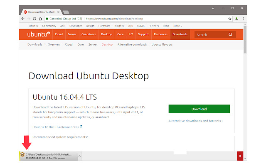Click Partners in the top links bar
The image size is (266, 166).
[x=154, y=26]
